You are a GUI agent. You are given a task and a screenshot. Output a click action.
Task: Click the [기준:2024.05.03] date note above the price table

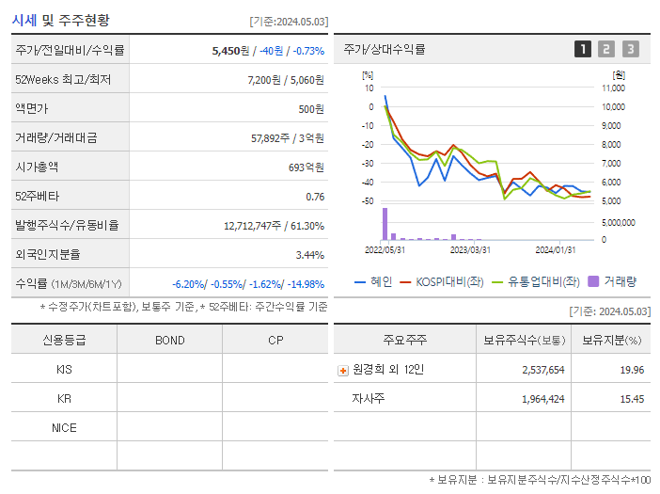tap(289, 22)
